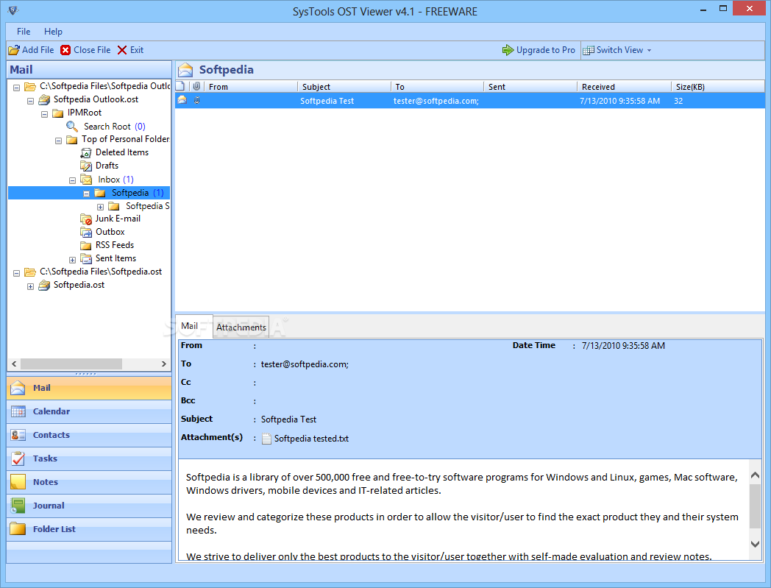
Task: Click the Junk E-mail folder icon
Action: 86,219
